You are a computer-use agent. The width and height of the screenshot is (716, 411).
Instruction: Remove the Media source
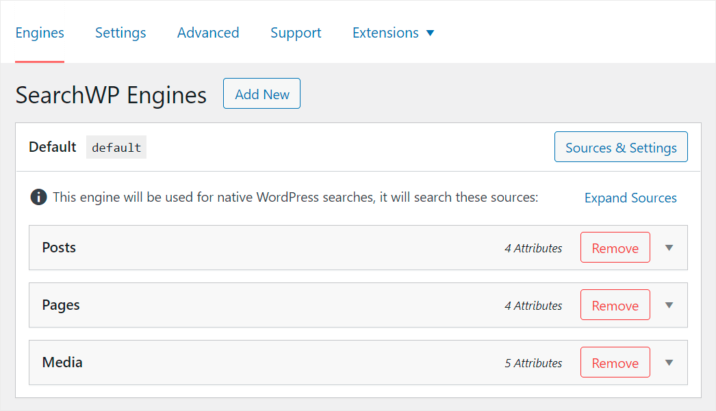pos(615,362)
